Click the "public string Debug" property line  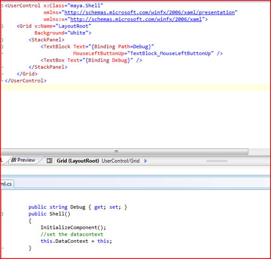click(x=78, y=207)
